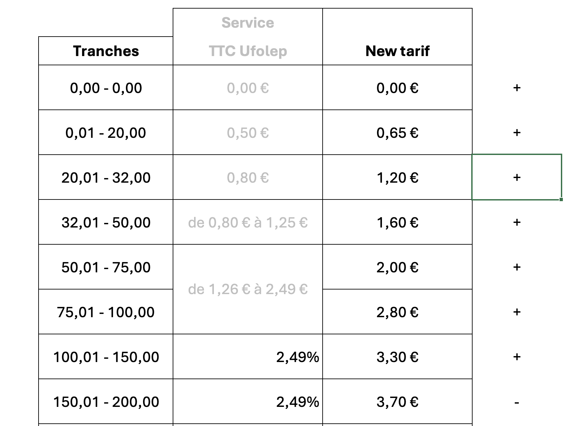Click the 150,01 - 200,00 tranche cell
The height and width of the screenshot is (426, 580).
click(106, 402)
